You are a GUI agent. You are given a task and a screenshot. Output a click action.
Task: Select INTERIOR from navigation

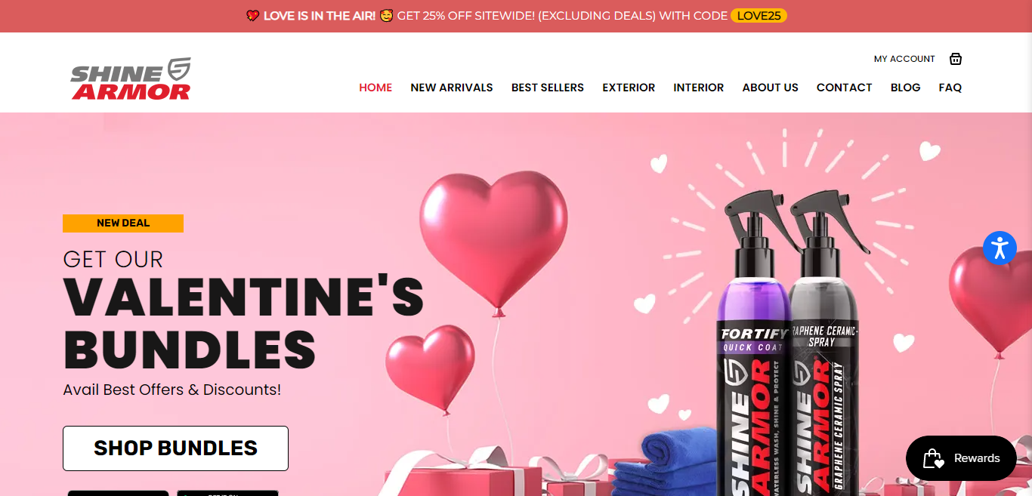(699, 88)
